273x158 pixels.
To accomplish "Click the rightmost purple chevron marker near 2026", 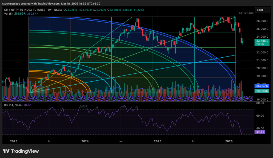I will (x=251, y=98).
